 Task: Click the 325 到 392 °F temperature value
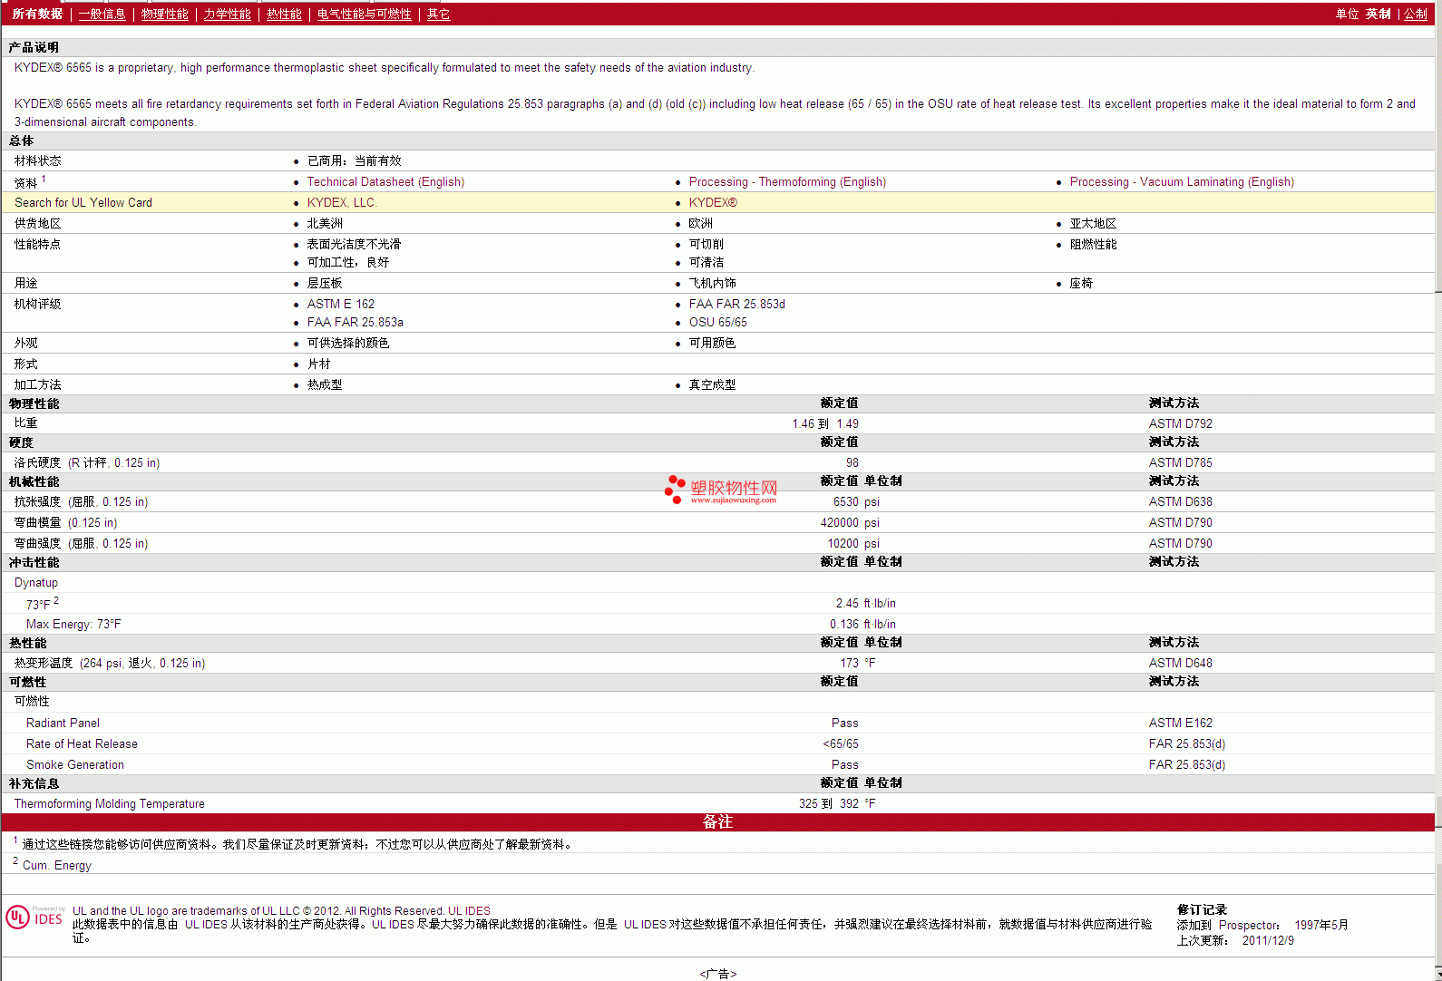pyautogui.click(x=837, y=803)
